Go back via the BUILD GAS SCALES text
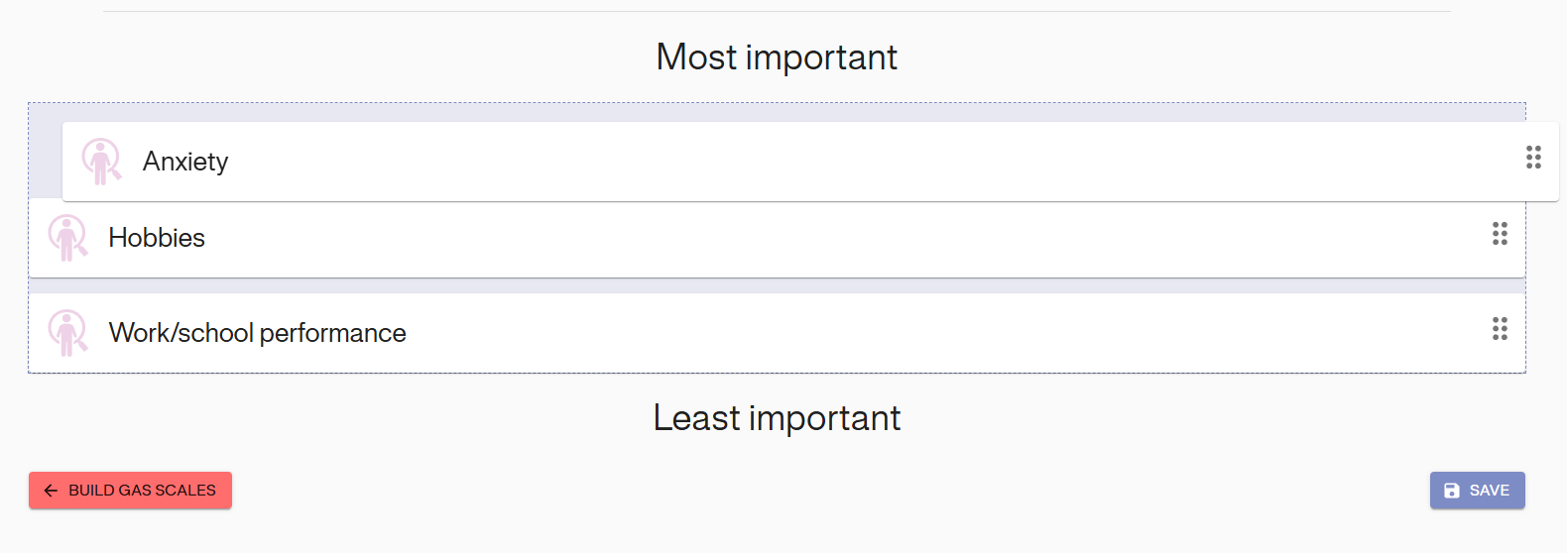Image resolution: width=1567 pixels, height=553 pixels. (x=142, y=491)
